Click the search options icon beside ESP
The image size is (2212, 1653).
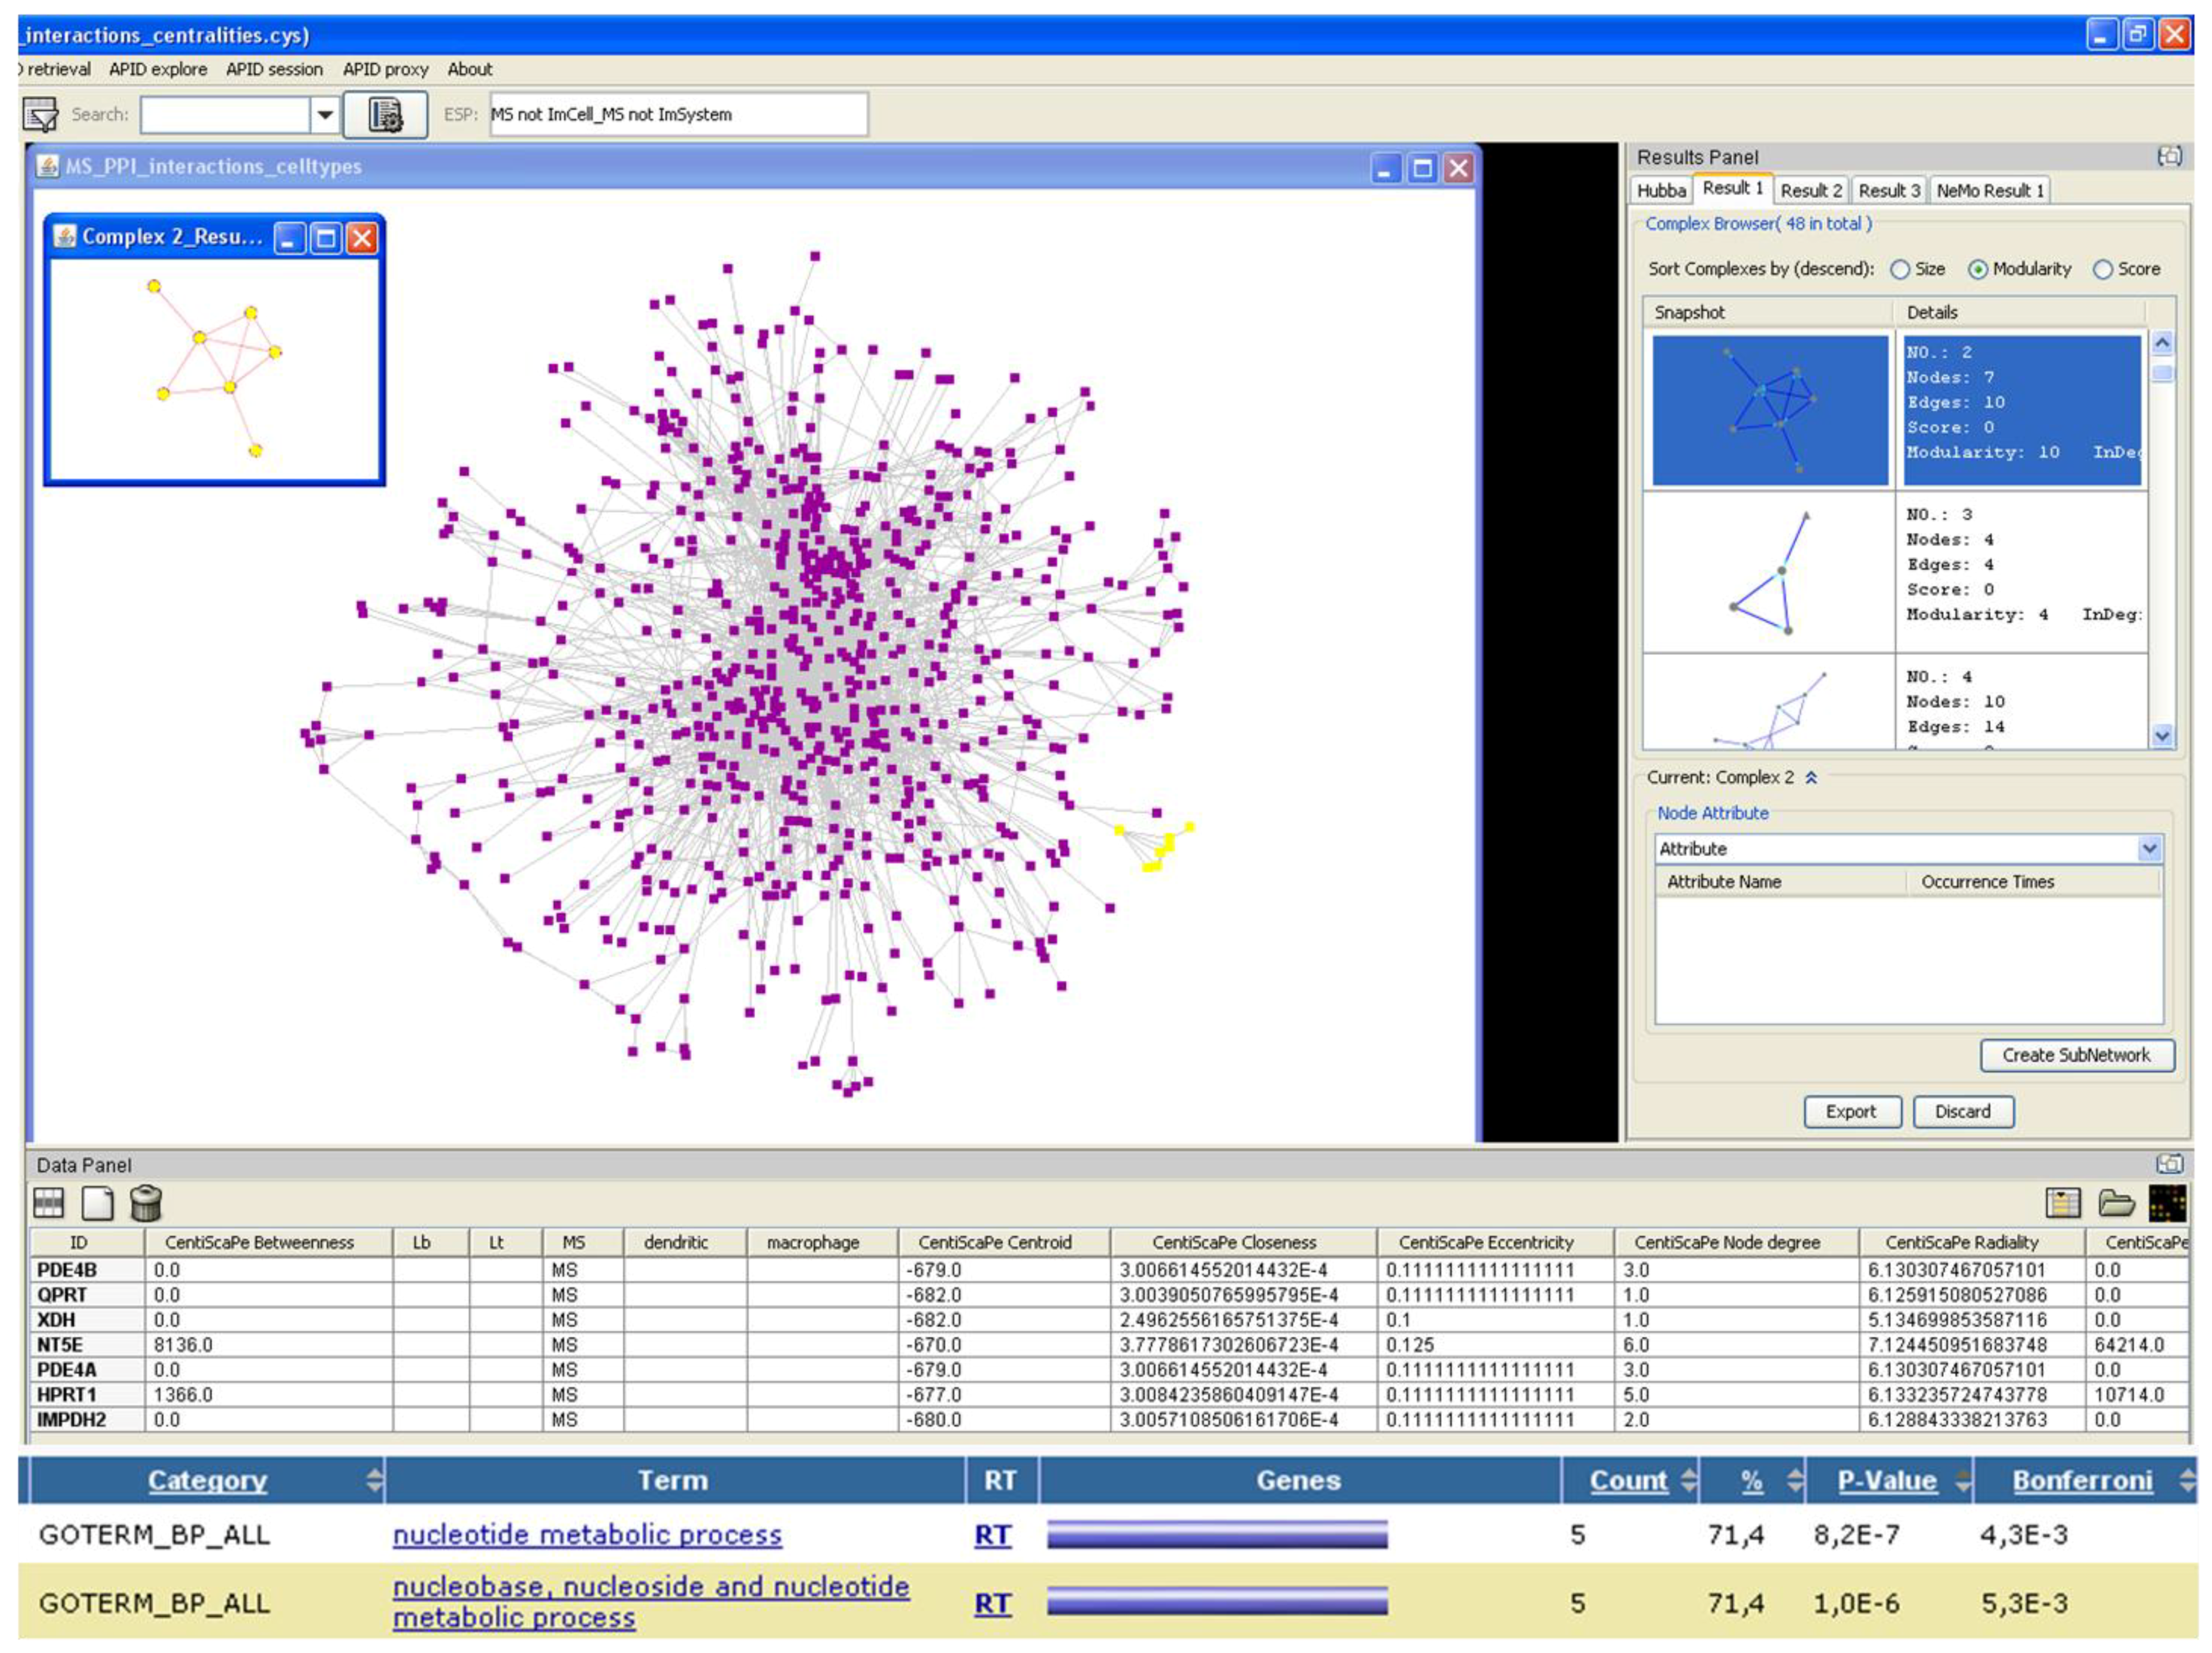point(385,115)
